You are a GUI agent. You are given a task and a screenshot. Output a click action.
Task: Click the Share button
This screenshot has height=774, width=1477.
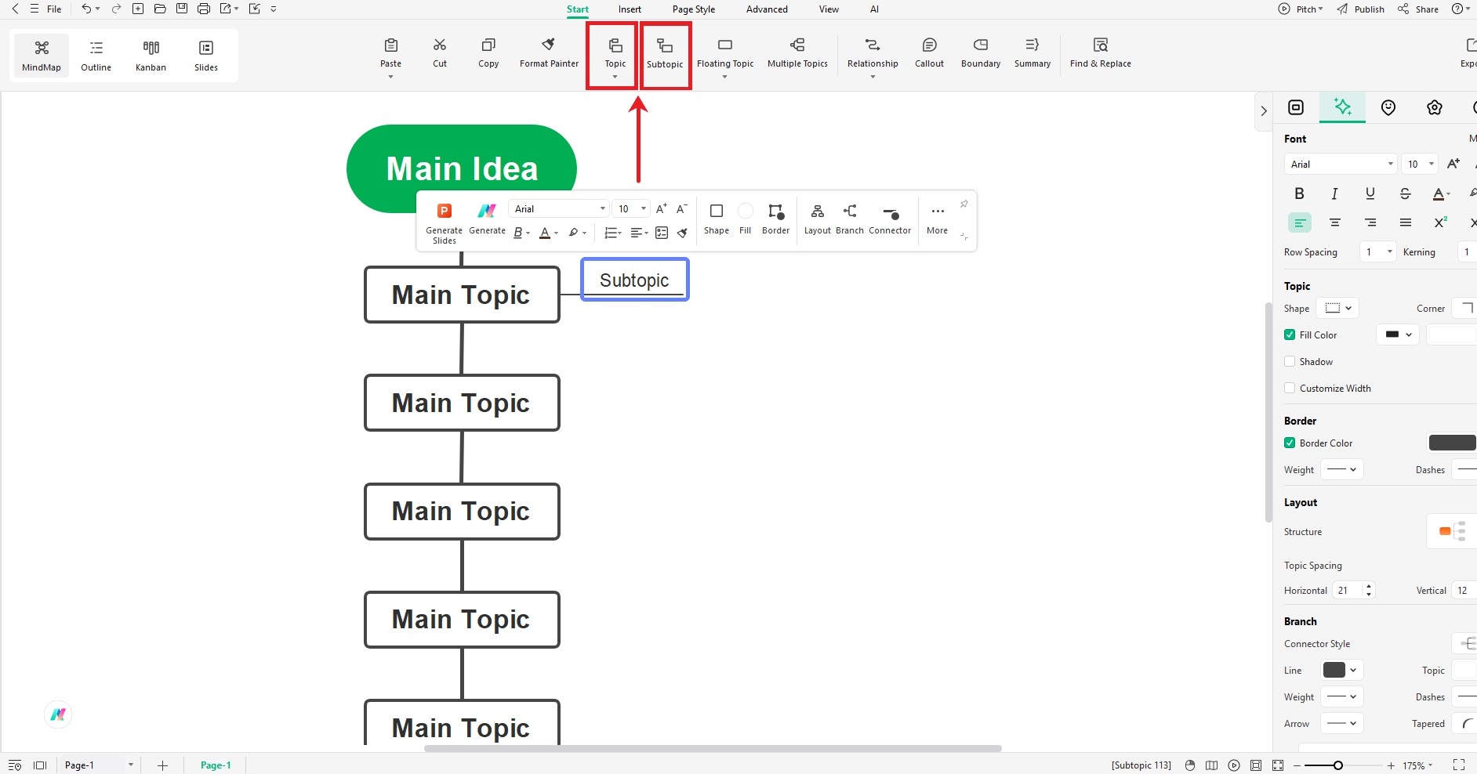1418,9
